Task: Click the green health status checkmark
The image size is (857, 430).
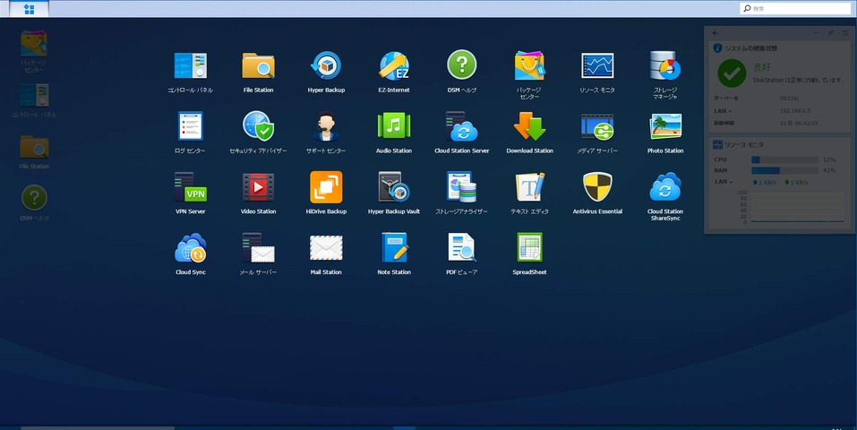Action: [732, 73]
